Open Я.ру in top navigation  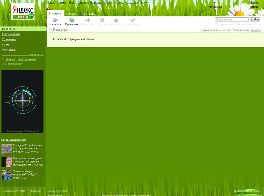[x=72, y=3]
